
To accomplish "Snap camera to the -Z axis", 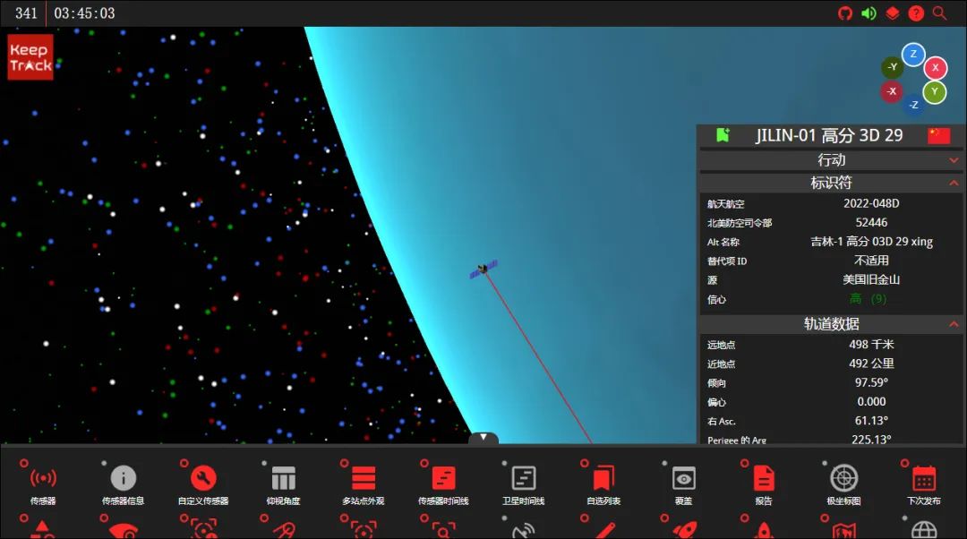I will (913, 105).
